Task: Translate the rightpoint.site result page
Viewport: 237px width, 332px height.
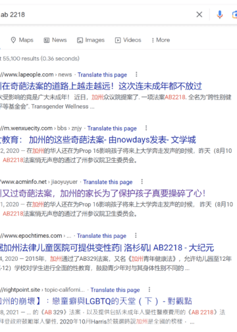Action: pyautogui.click(x=115, y=290)
